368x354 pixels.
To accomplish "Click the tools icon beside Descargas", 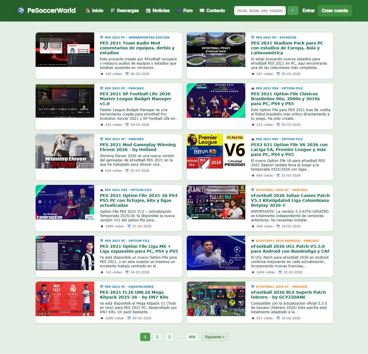I will 113,10.
